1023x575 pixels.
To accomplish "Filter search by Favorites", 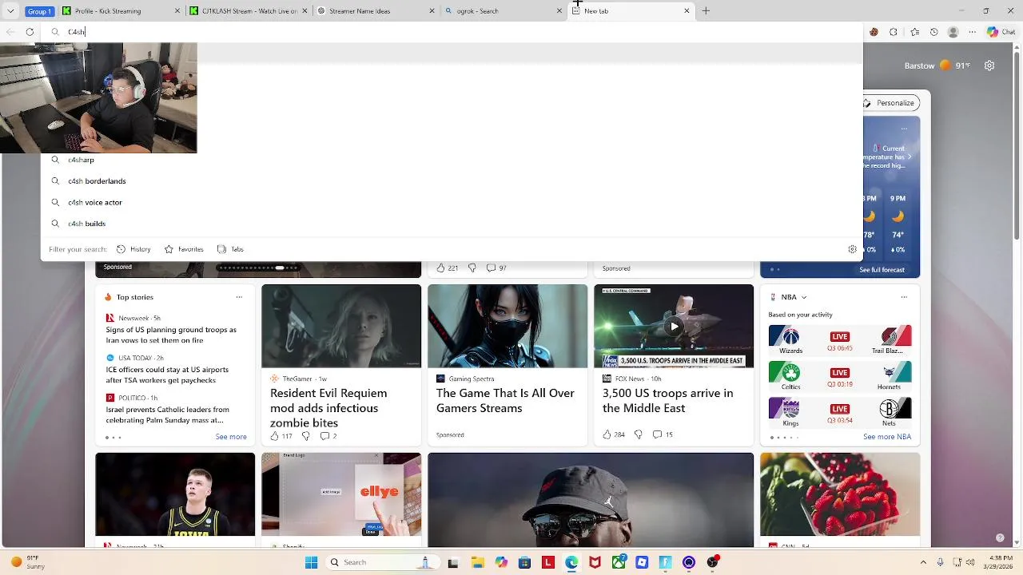I will [x=184, y=249].
